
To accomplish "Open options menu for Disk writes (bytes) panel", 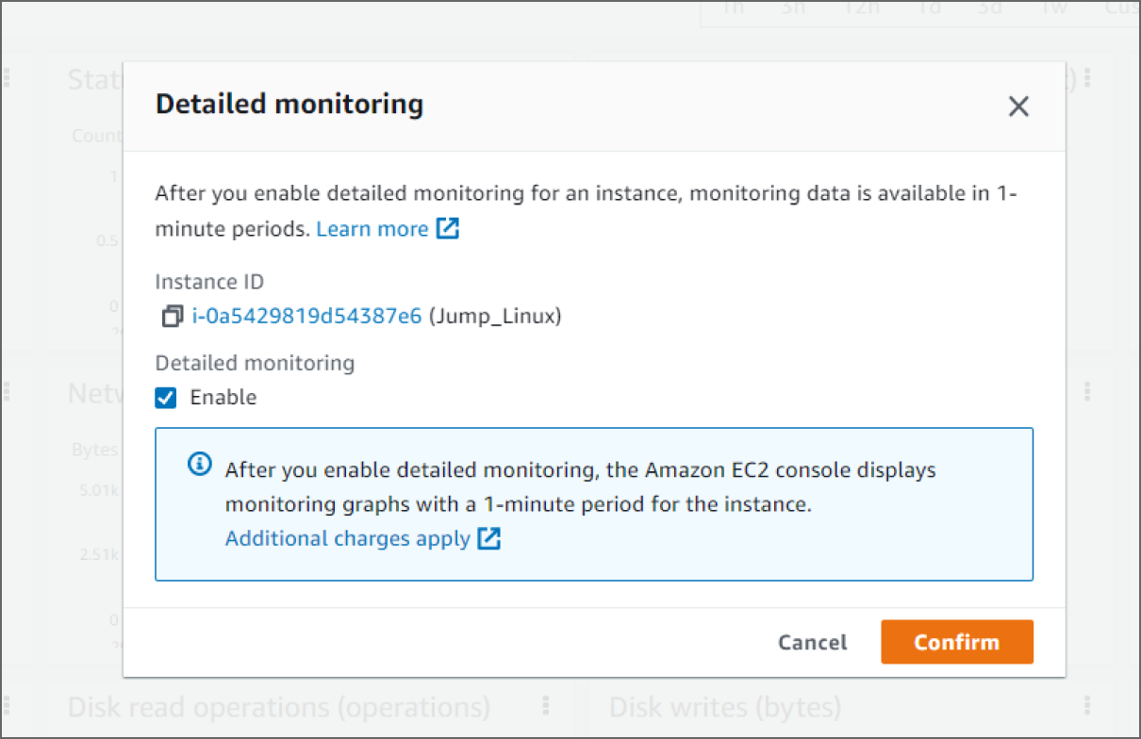I will click(x=1087, y=706).
